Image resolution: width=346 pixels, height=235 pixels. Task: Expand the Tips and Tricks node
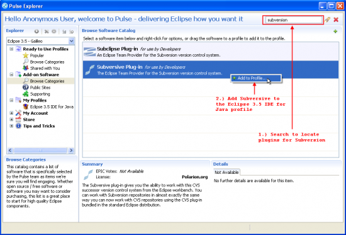(x=11, y=126)
